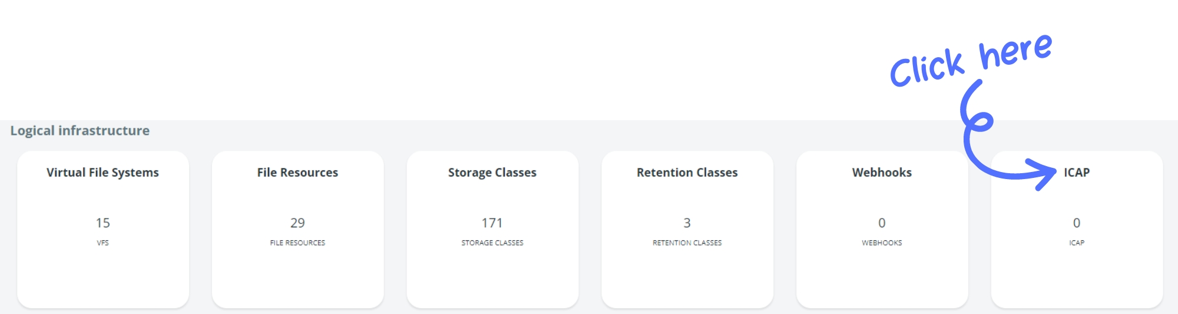Open the ICAP card title

click(x=1076, y=173)
